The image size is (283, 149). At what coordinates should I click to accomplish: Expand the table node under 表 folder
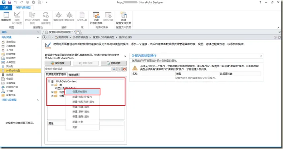[55, 88]
